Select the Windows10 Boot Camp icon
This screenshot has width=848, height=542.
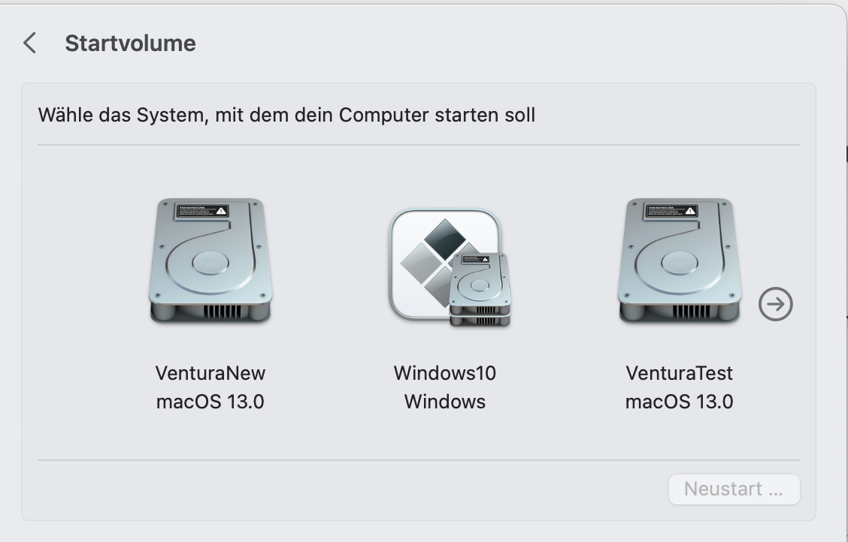coord(445,266)
